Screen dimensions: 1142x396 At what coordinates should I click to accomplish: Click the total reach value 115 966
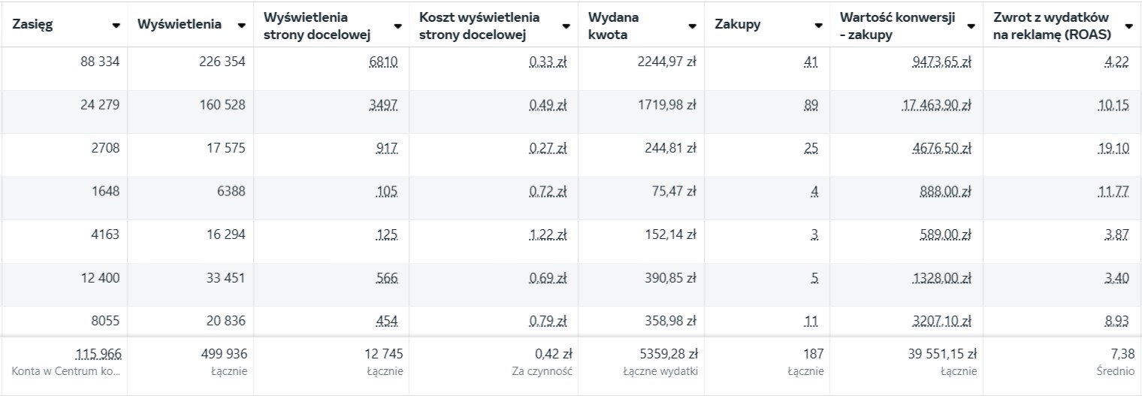[x=98, y=354]
